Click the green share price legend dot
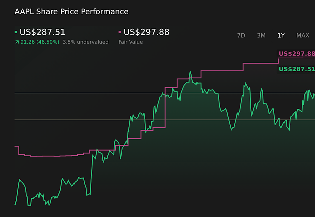 [16, 32]
